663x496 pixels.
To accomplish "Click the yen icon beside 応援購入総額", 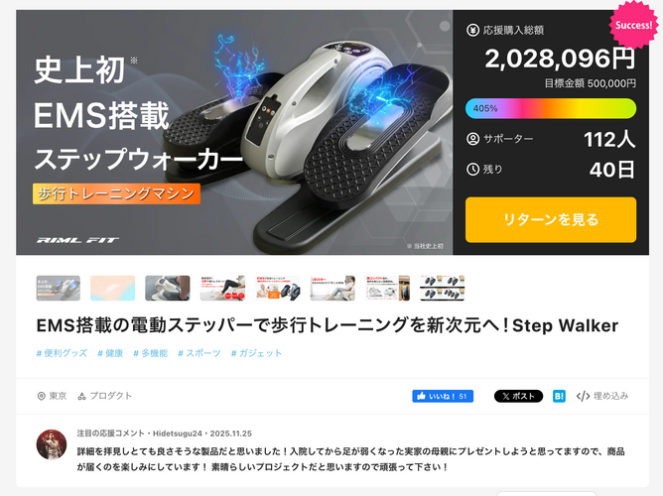I will 472,30.
